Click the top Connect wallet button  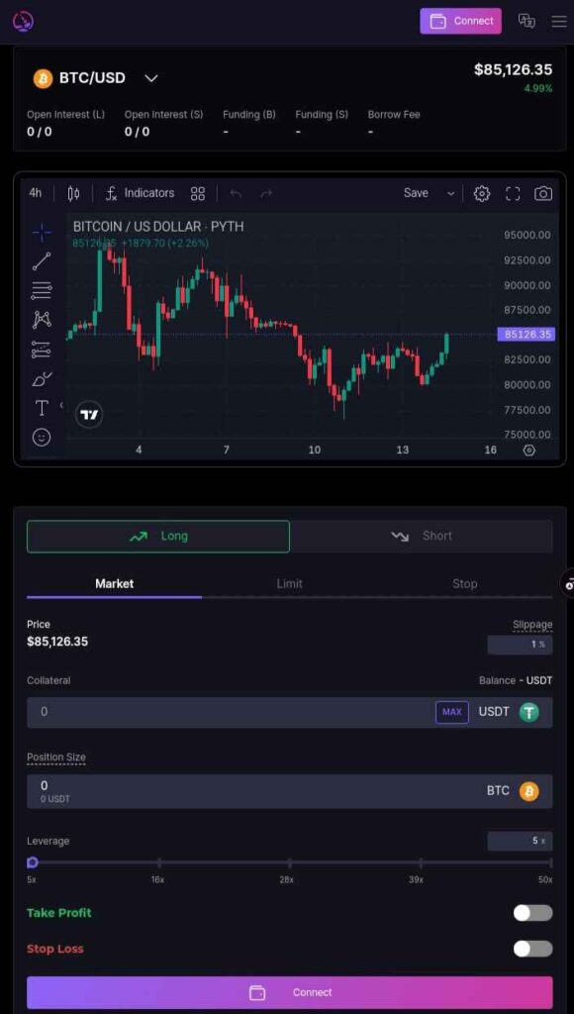(x=461, y=22)
